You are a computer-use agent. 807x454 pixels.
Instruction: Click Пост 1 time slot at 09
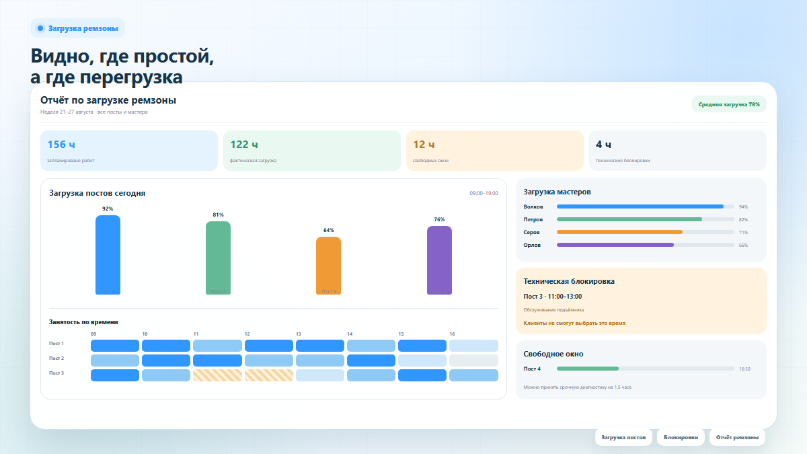(x=115, y=346)
